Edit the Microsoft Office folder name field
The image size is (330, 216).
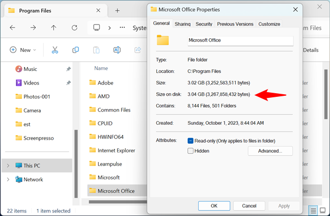coord(239,40)
